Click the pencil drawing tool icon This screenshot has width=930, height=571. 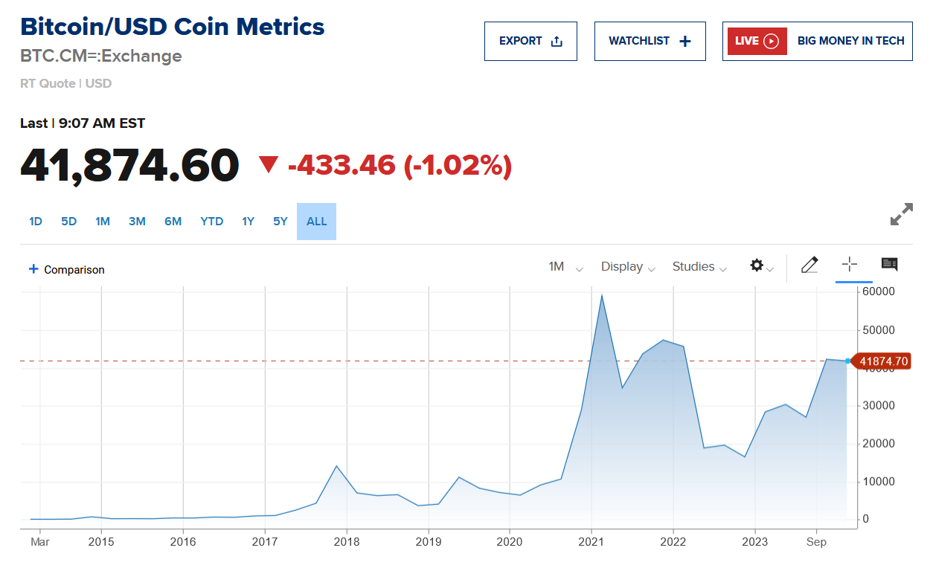pos(810,265)
